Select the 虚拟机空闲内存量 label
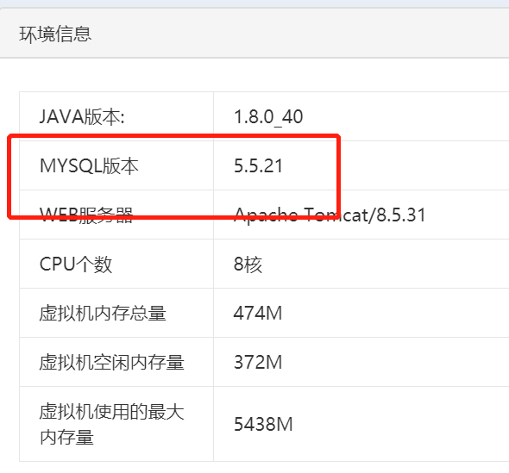 [111, 362]
